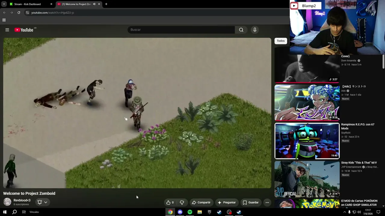
Task: Click the recommendations sidebar scrollbar
Action: (x=383, y=61)
